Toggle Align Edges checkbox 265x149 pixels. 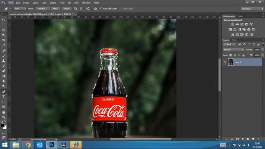coord(120,9)
